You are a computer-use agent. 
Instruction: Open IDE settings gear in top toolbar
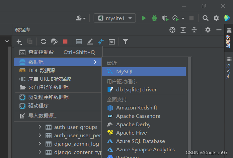216,18
